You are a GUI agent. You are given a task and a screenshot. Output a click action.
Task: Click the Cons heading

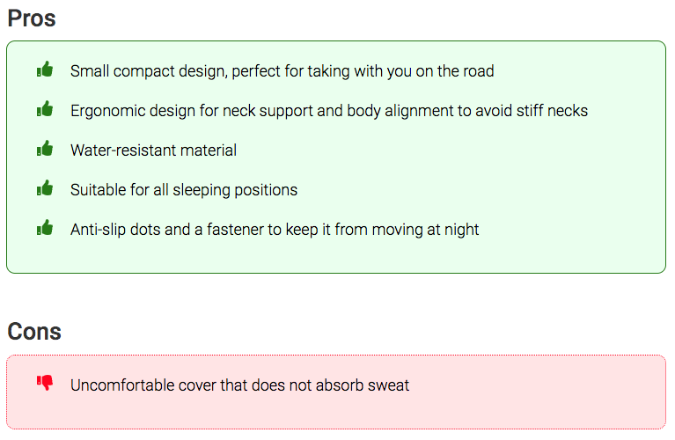34,332
